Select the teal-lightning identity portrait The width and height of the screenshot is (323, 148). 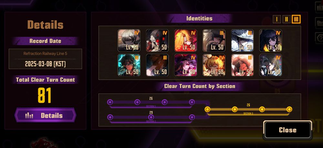129,65
